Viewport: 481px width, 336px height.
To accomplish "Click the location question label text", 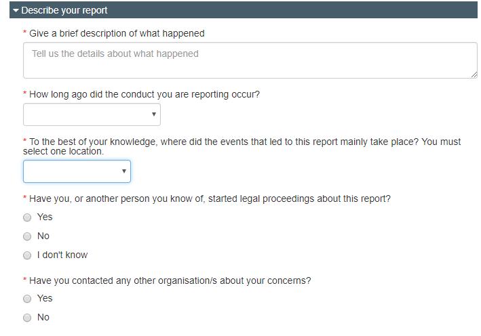I will coord(242,146).
